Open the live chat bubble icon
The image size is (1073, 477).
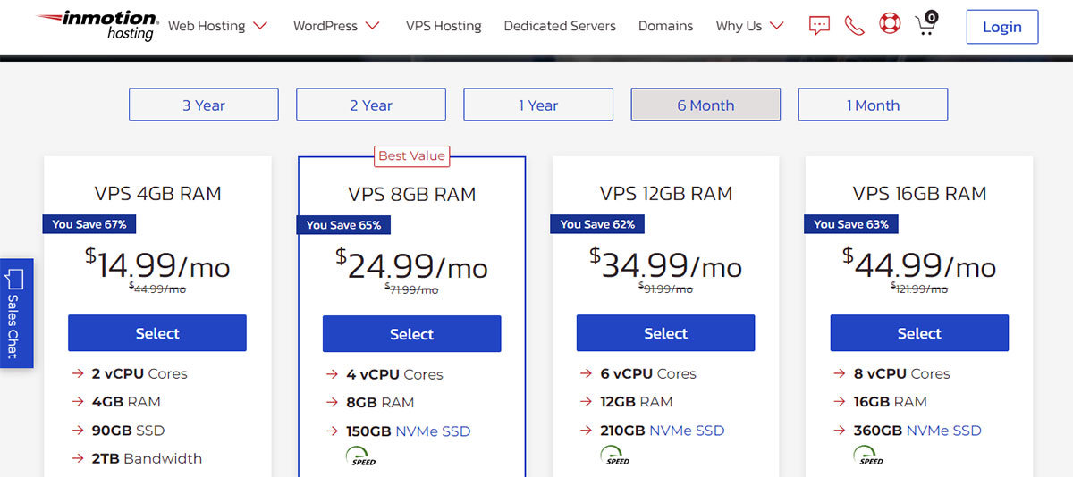point(819,26)
